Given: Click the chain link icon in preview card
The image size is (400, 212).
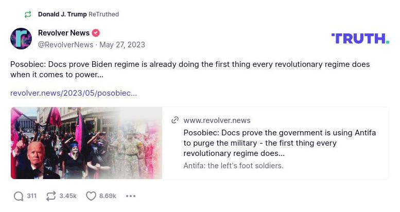Looking at the screenshot, I should (x=175, y=120).
